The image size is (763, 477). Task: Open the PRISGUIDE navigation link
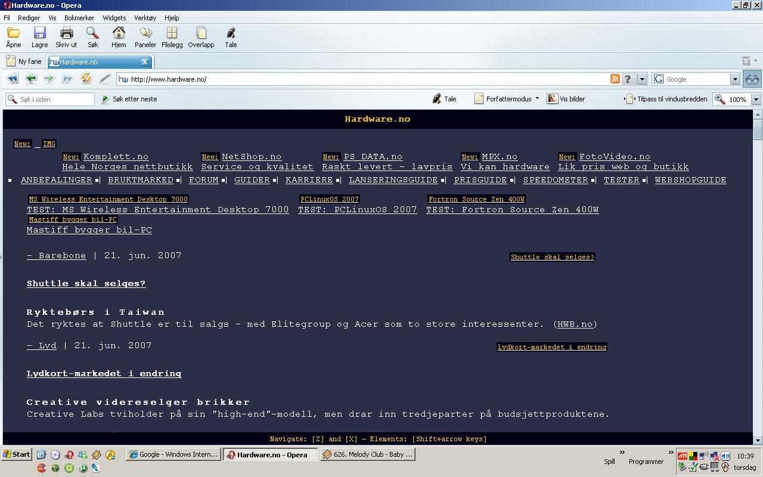(x=480, y=180)
